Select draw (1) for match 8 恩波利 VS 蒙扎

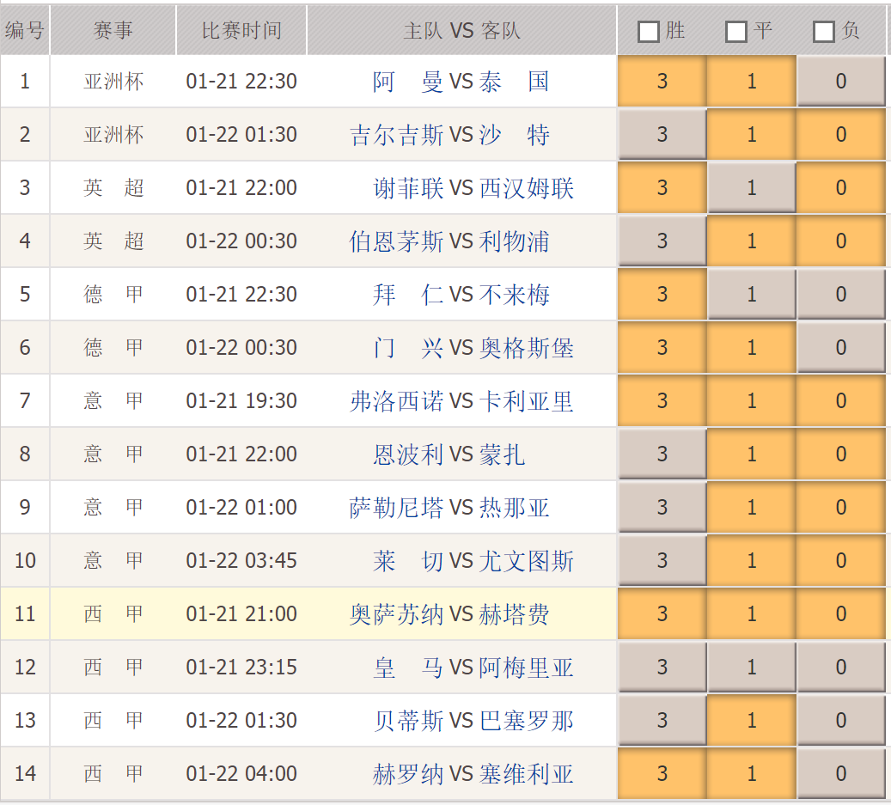752,454
